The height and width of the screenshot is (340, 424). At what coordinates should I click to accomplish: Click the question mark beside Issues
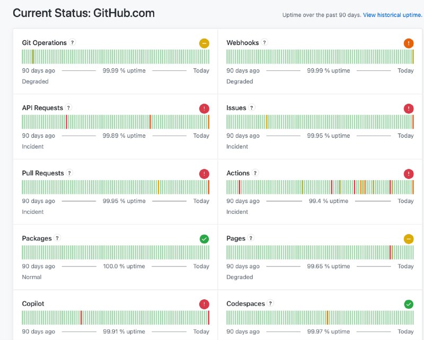coord(252,108)
